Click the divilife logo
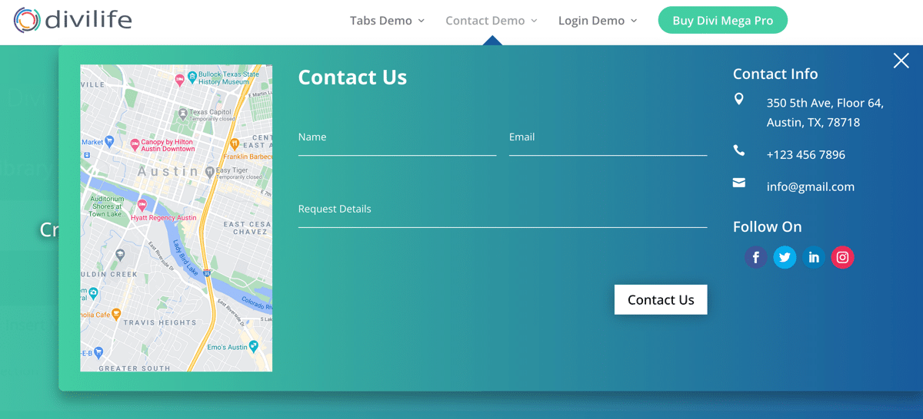Screen dimensions: 923x419 (x=73, y=20)
